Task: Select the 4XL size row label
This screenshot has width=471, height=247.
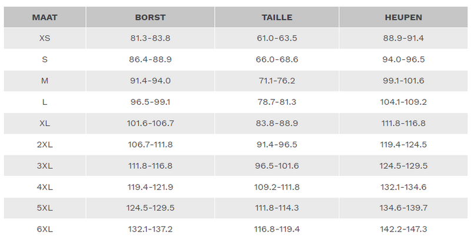Action: click(45, 186)
